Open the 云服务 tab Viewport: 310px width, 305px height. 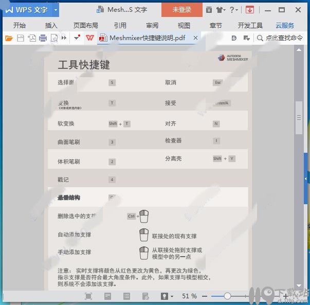coord(285,25)
